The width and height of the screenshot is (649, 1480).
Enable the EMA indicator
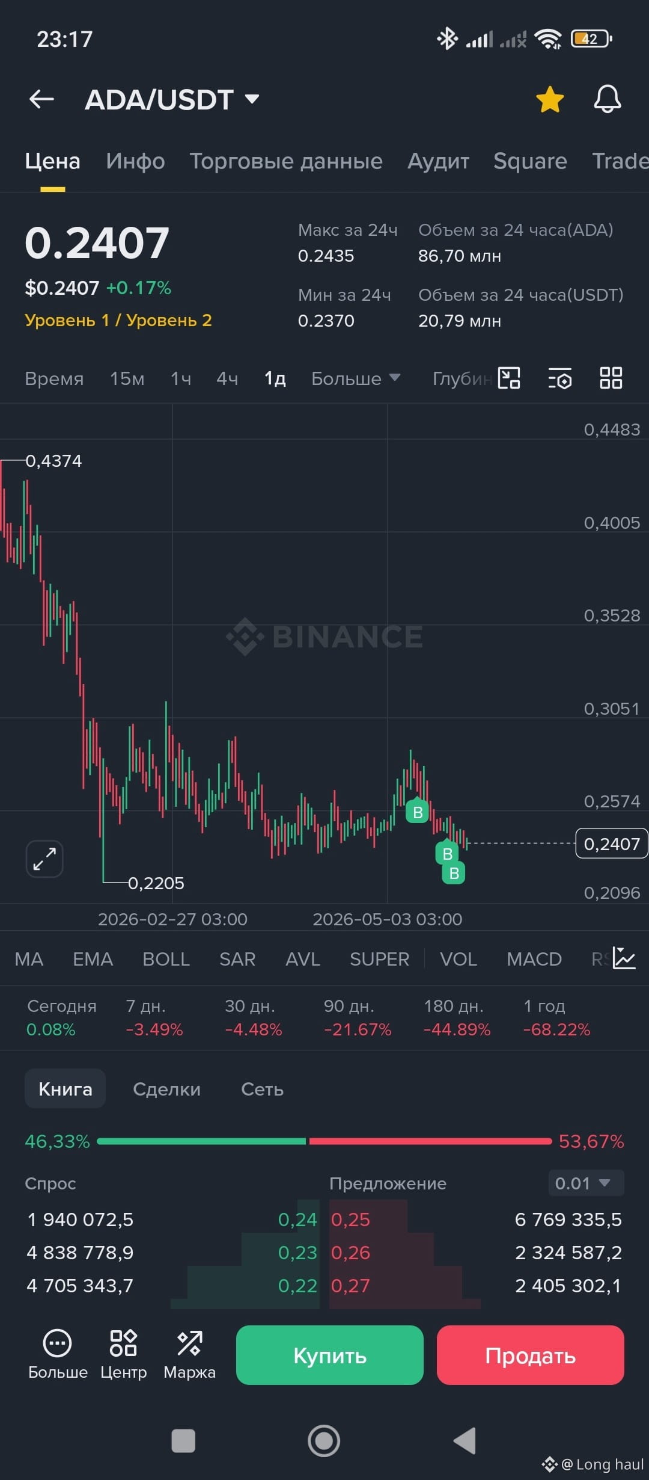(93, 959)
